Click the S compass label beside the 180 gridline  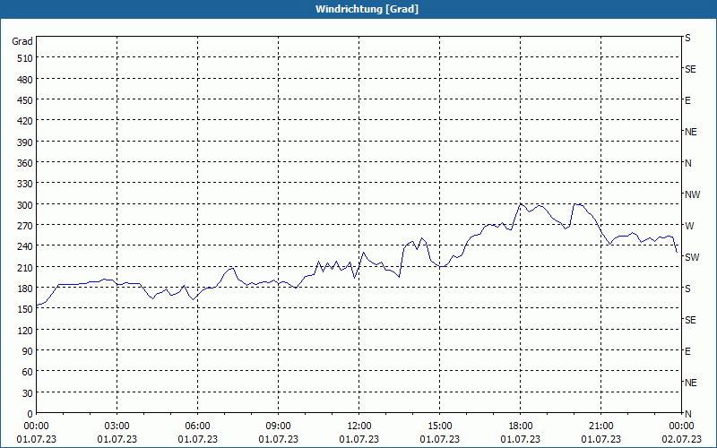(x=687, y=289)
